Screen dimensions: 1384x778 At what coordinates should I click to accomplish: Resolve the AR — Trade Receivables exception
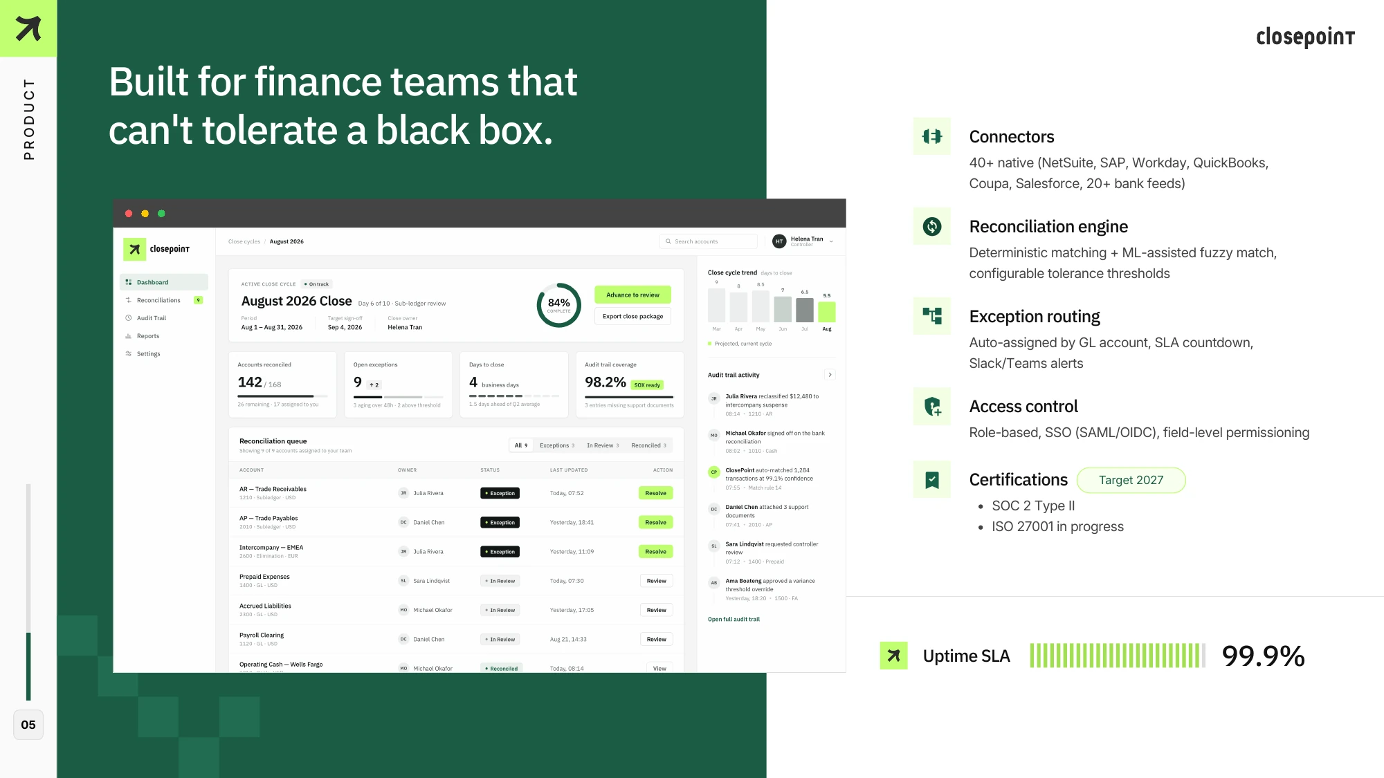(x=655, y=493)
